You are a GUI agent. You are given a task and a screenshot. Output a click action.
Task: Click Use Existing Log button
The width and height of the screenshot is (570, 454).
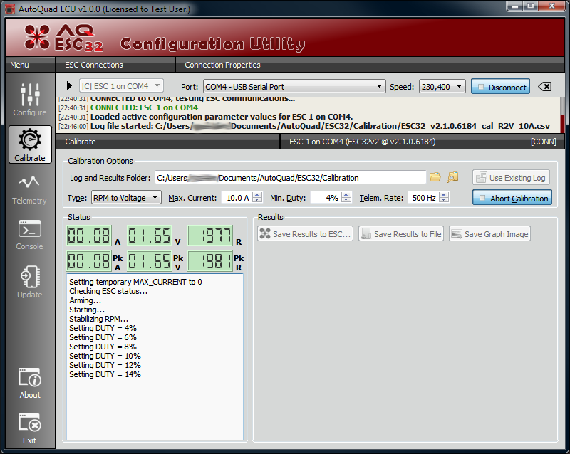pyautogui.click(x=511, y=178)
